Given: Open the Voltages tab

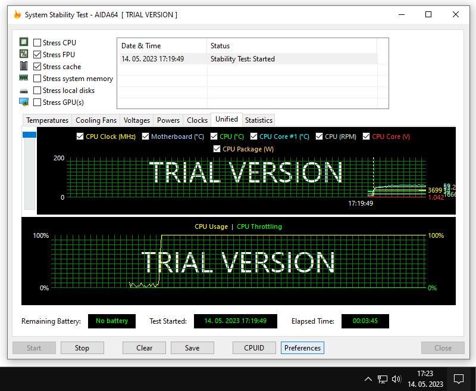Looking at the screenshot, I should pos(137,120).
